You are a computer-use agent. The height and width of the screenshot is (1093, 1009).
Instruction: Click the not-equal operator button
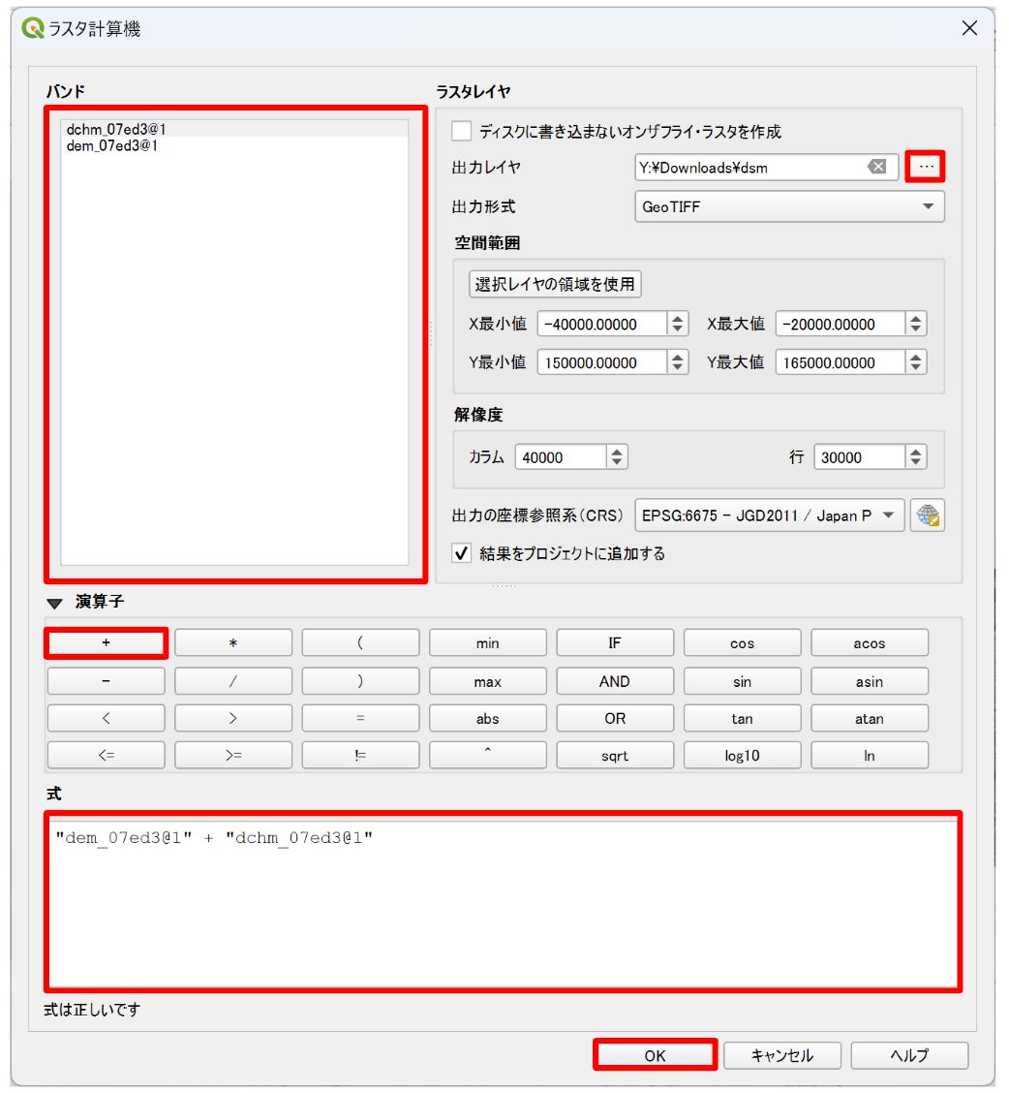point(360,755)
